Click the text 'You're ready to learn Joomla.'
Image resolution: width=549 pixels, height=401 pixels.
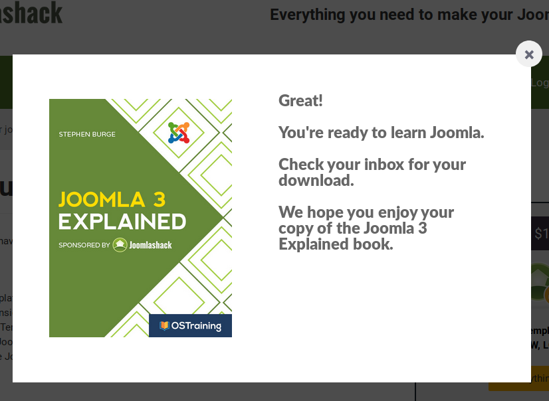382,133
